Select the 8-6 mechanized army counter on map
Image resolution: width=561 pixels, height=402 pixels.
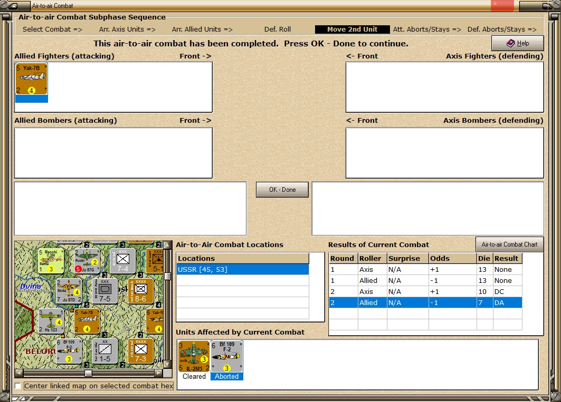(140, 291)
